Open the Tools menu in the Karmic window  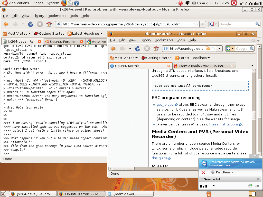(181, 40)
